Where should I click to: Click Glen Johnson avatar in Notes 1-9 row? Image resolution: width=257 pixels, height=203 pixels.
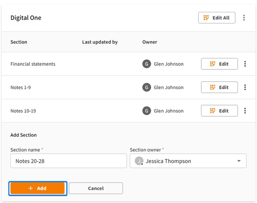[147, 87]
